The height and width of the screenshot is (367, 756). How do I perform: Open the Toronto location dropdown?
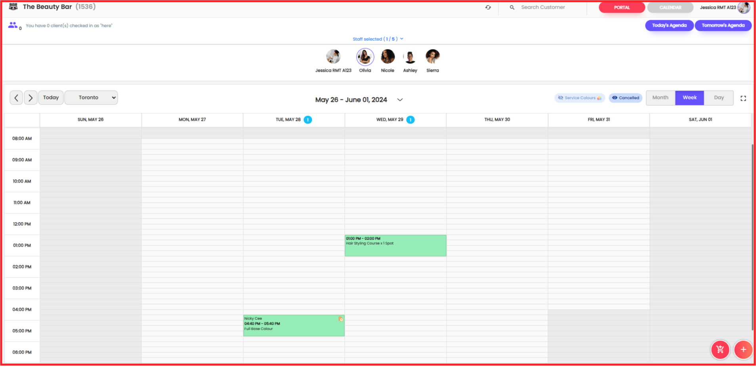(x=91, y=98)
